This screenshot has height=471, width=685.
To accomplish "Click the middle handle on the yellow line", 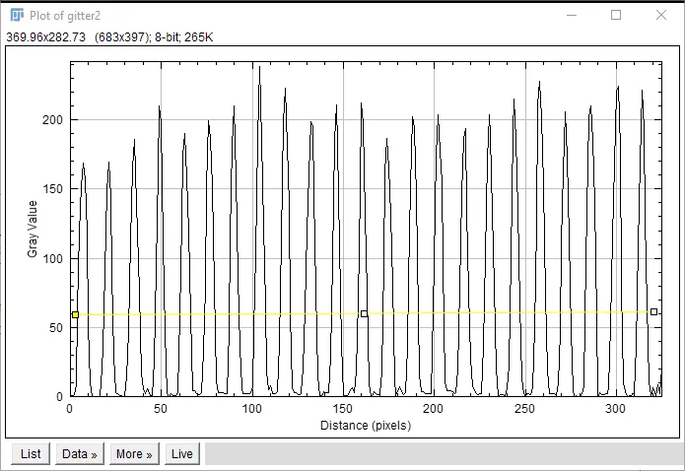I will pos(364,313).
